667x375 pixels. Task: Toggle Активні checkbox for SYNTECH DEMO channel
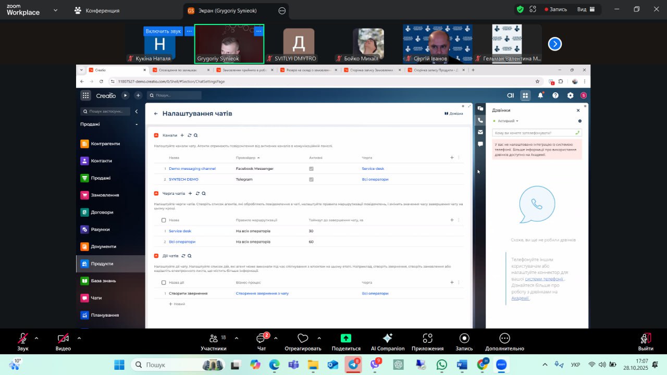311,179
